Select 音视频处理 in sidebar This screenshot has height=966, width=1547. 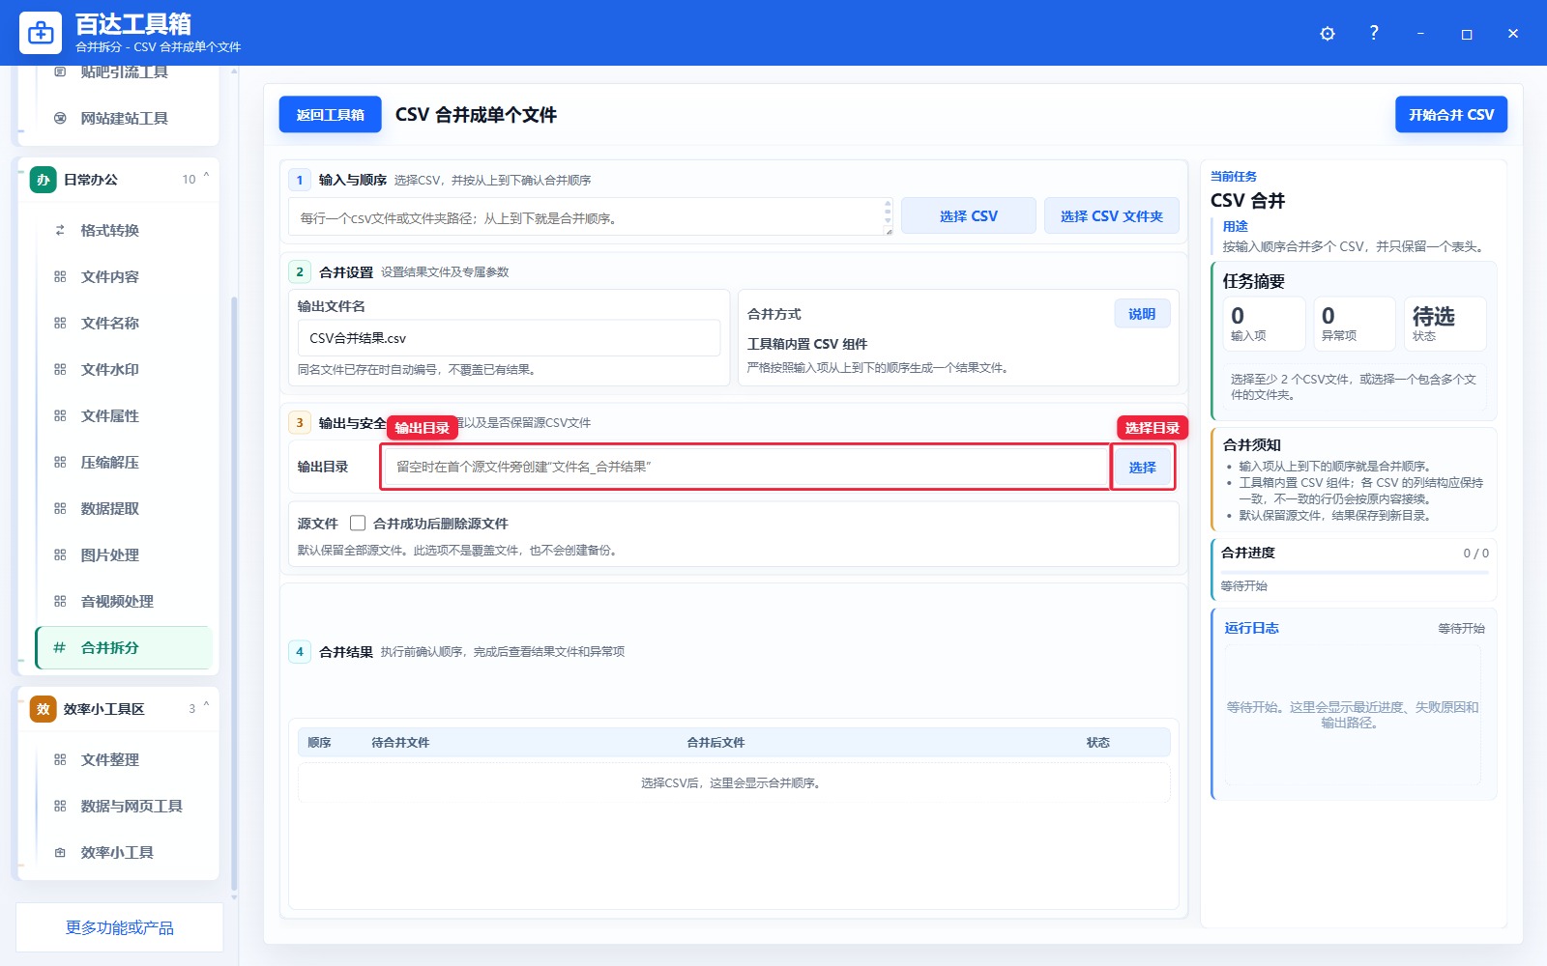124,601
